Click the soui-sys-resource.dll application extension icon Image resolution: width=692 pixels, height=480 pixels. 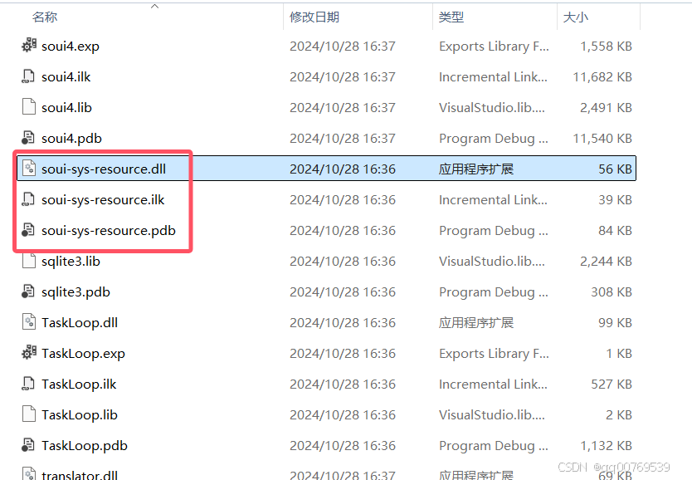tap(27, 168)
